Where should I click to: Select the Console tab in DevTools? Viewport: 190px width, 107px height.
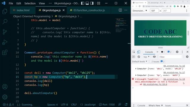(149, 52)
